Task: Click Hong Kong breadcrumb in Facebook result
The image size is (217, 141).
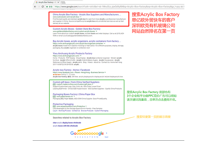Action: 85,72
